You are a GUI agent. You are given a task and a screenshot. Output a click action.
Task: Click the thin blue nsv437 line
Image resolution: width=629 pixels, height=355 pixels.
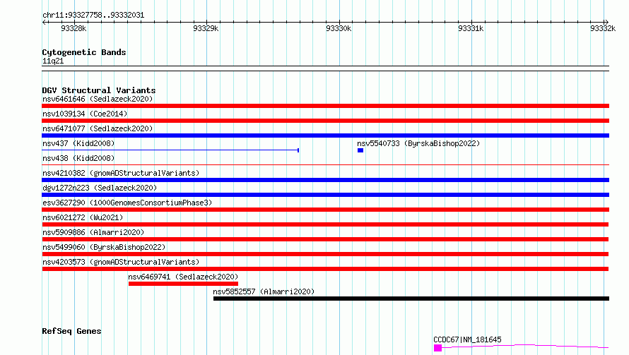tap(170, 150)
